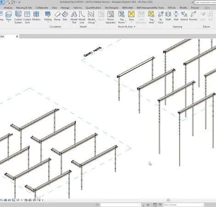Select the Wall opening tool

tap(176, 16)
